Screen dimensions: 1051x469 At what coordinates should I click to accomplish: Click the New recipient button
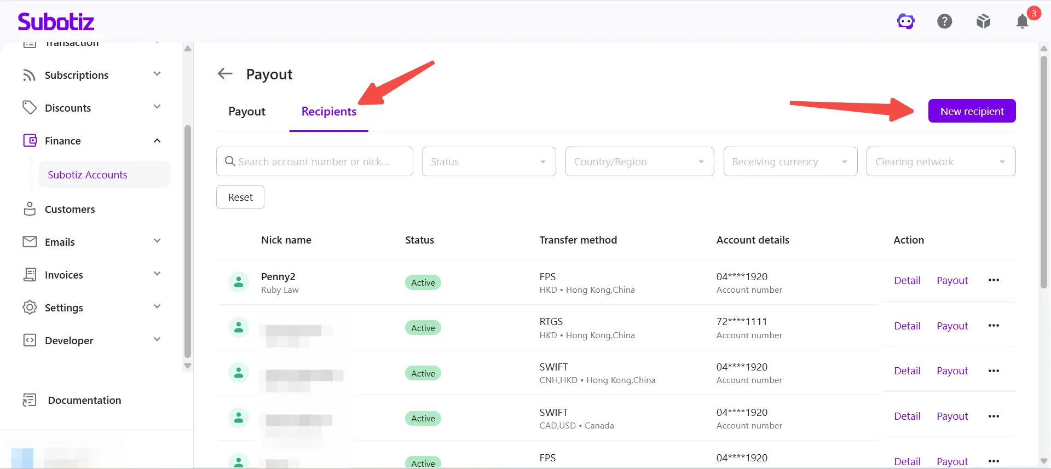pyautogui.click(x=972, y=111)
